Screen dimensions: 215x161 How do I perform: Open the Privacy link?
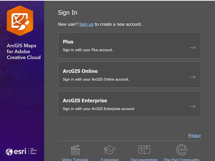194,135
